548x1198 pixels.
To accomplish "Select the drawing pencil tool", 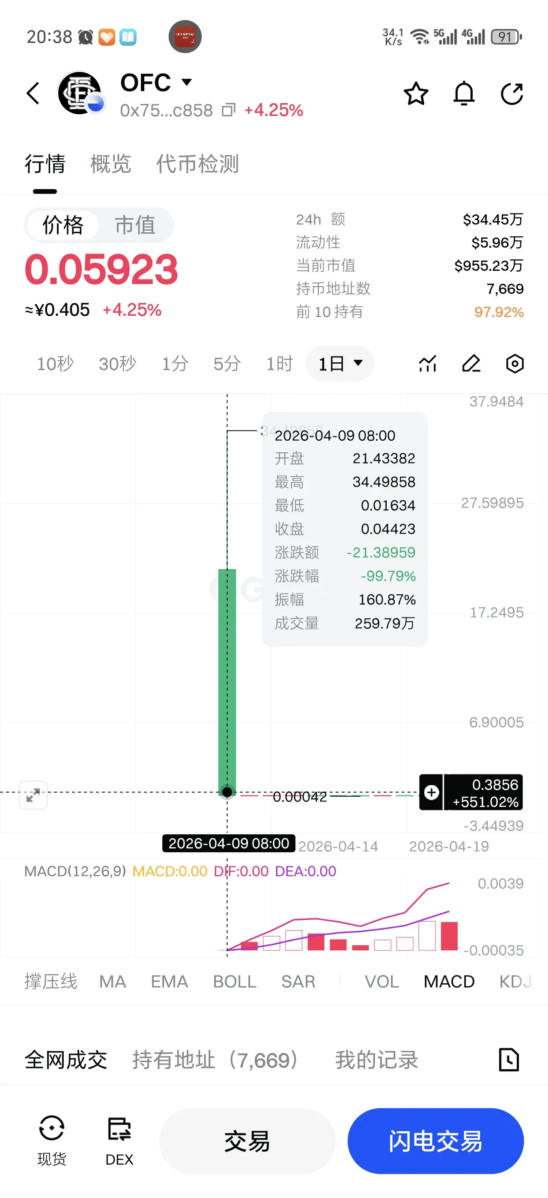I will 471,364.
